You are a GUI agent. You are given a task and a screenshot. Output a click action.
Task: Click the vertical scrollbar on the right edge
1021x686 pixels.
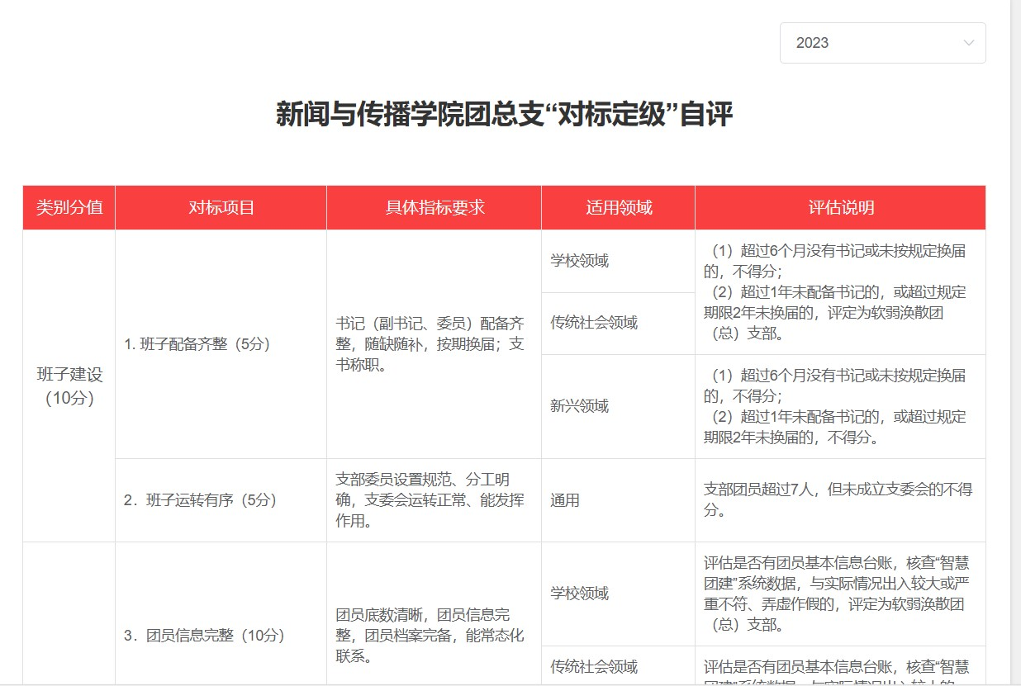pyautogui.click(x=1015, y=330)
